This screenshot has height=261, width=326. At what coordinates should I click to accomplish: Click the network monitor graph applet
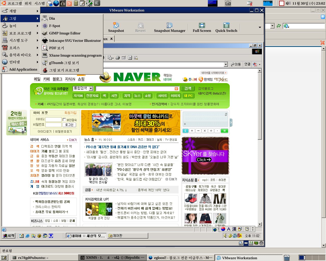click(268, 3)
